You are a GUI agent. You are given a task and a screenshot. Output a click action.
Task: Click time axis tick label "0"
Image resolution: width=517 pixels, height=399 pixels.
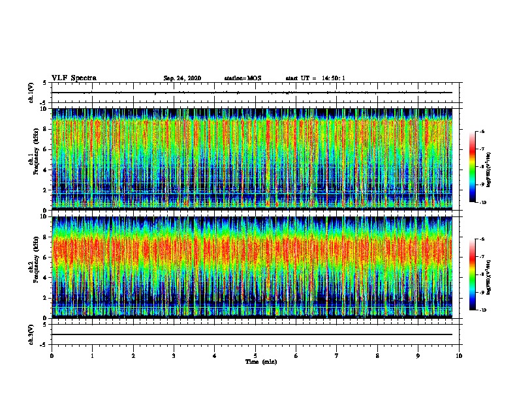(x=52, y=356)
